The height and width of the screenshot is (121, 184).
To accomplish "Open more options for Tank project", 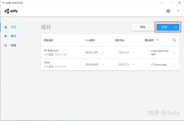I will (x=174, y=65).
